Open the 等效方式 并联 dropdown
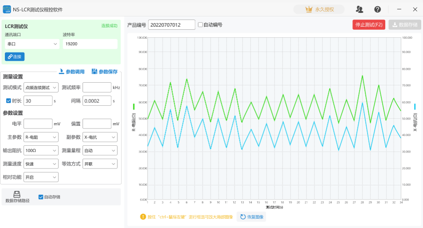 pos(100,164)
